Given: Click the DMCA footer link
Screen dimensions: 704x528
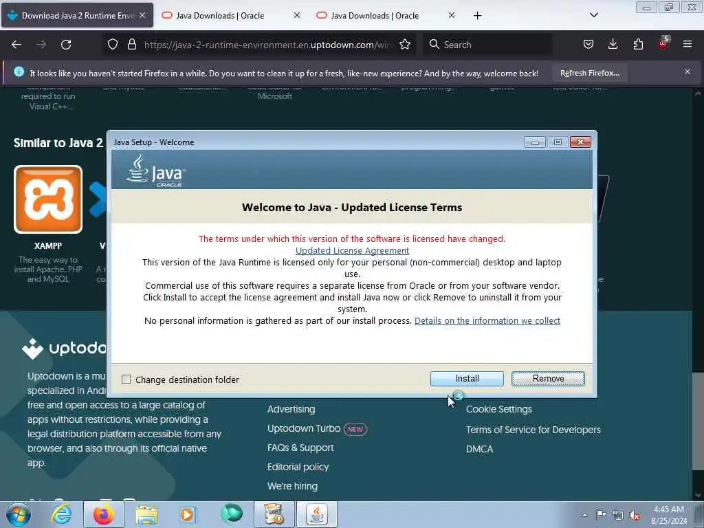Looking at the screenshot, I should (x=479, y=449).
